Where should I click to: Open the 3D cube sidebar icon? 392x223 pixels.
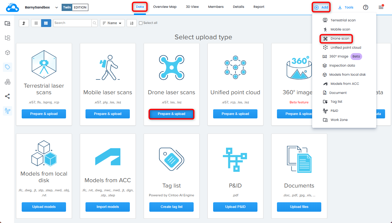pyautogui.click(x=8, y=52)
